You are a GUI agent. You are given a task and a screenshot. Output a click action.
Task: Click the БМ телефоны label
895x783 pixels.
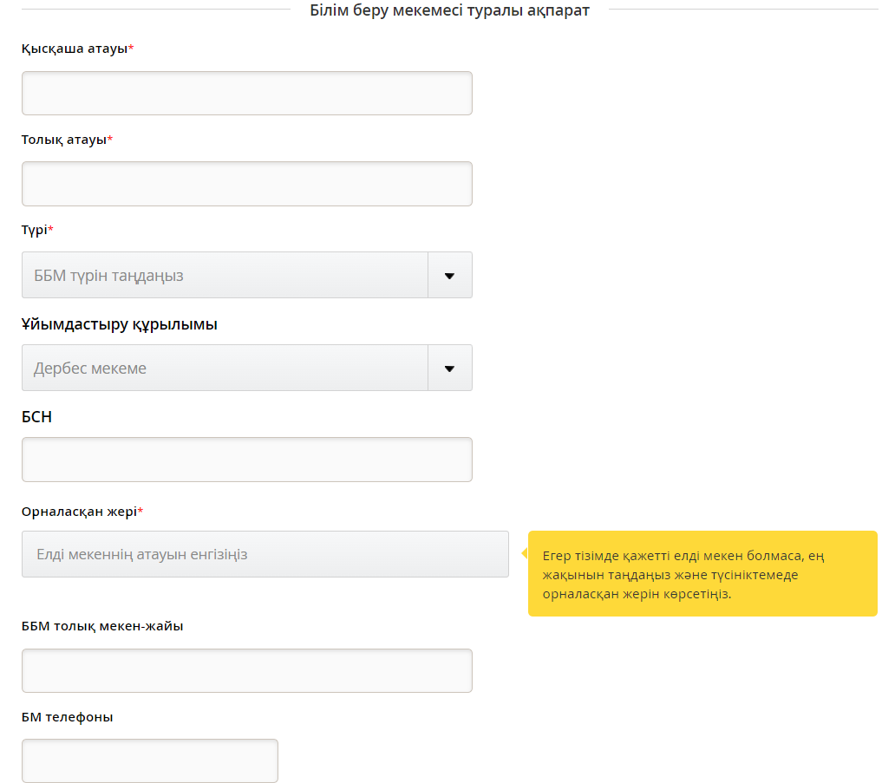coord(67,717)
